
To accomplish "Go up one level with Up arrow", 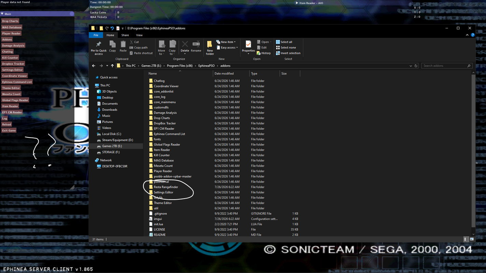I will pos(112,66).
